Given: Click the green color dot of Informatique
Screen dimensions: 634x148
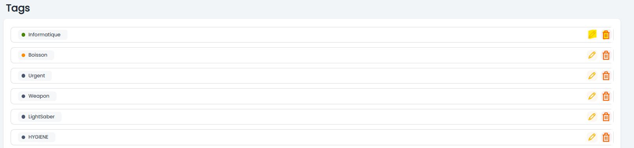Looking at the screenshot, I should click(24, 35).
